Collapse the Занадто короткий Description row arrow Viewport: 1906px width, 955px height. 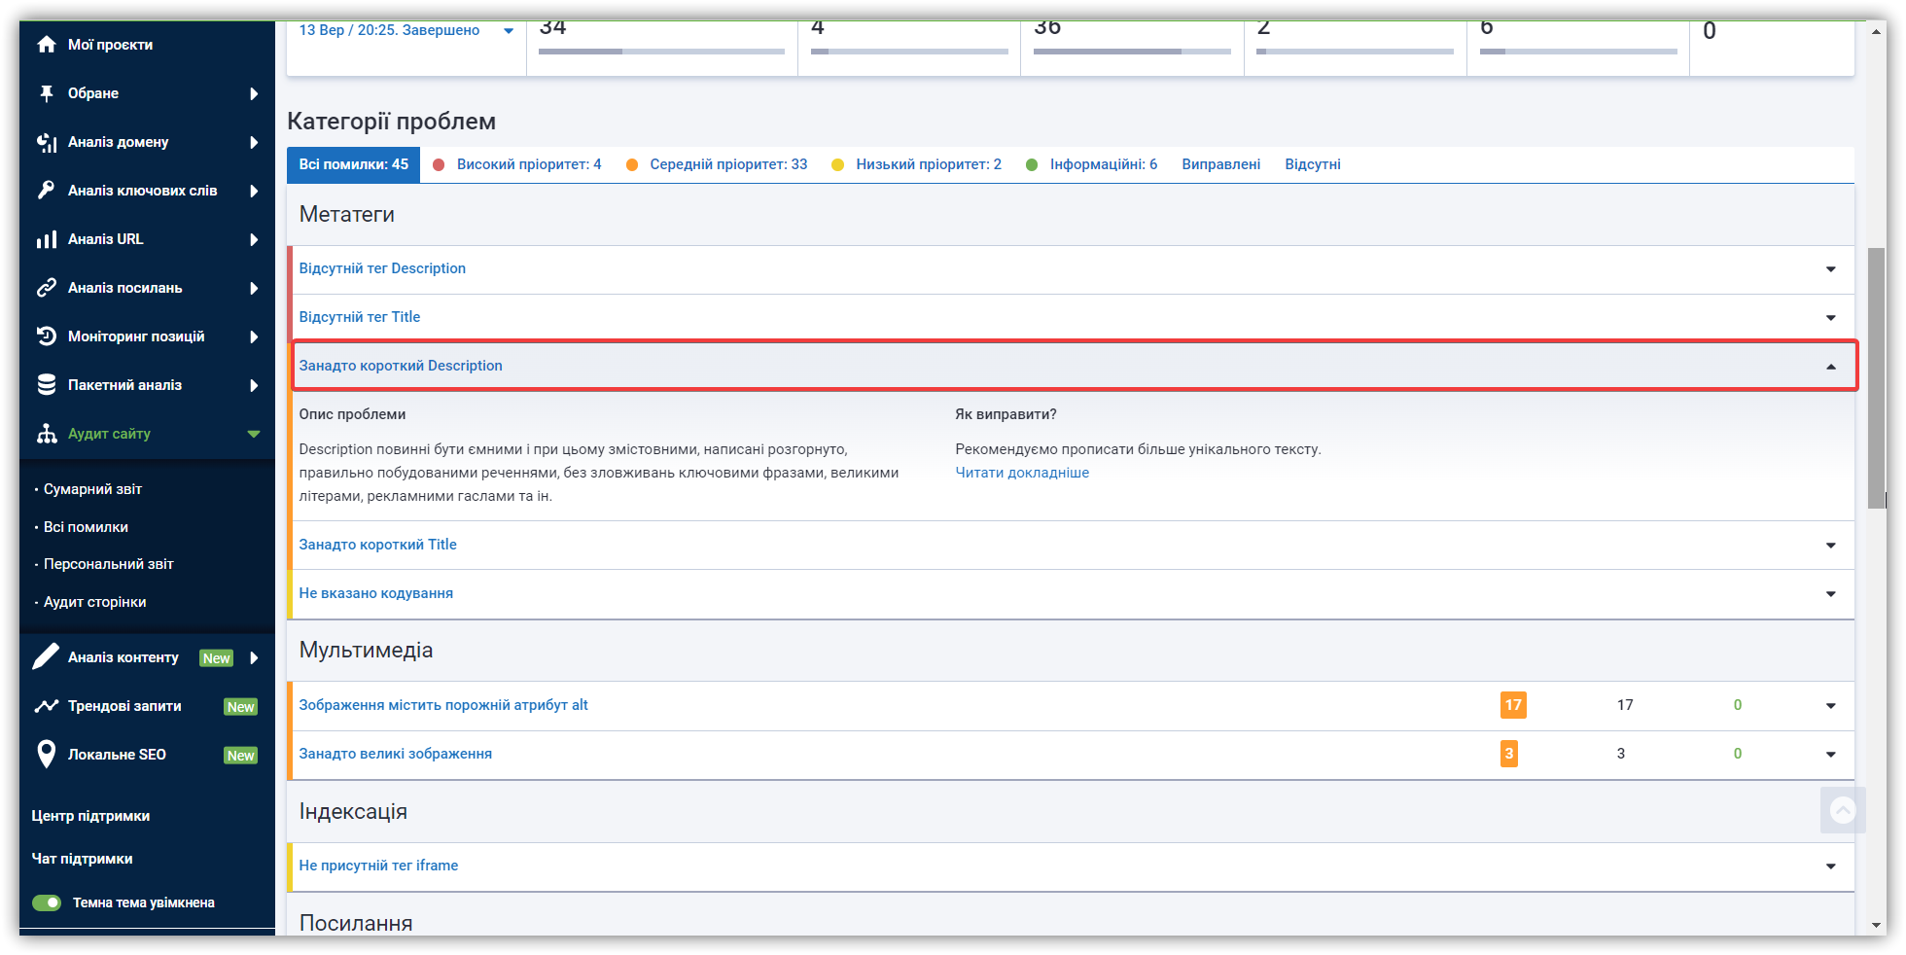[x=1831, y=367]
